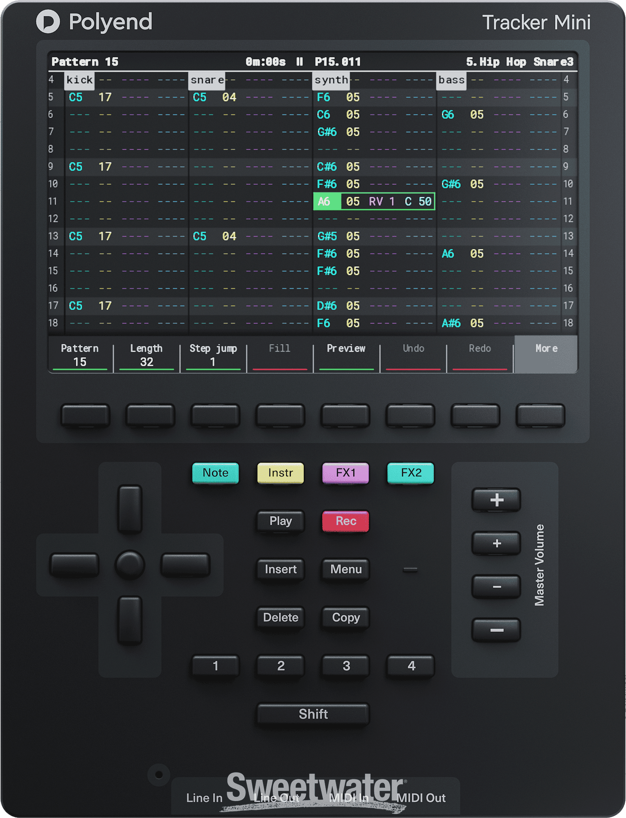626x818 pixels.
Task: Select the snare track header
Action: click(x=207, y=80)
